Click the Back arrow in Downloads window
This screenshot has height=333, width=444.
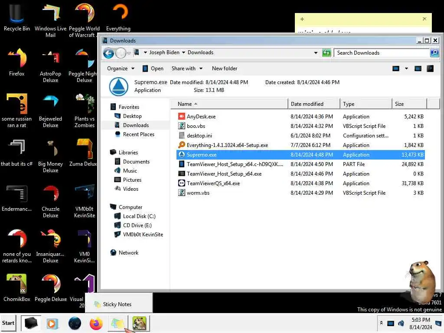click(108, 53)
